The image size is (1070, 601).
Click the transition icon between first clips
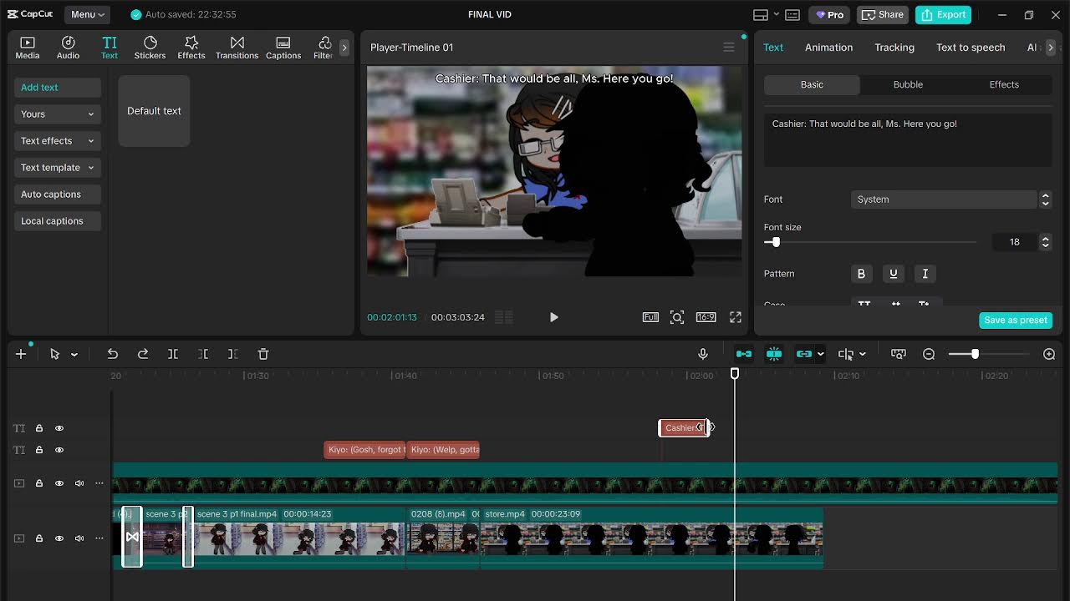click(132, 537)
